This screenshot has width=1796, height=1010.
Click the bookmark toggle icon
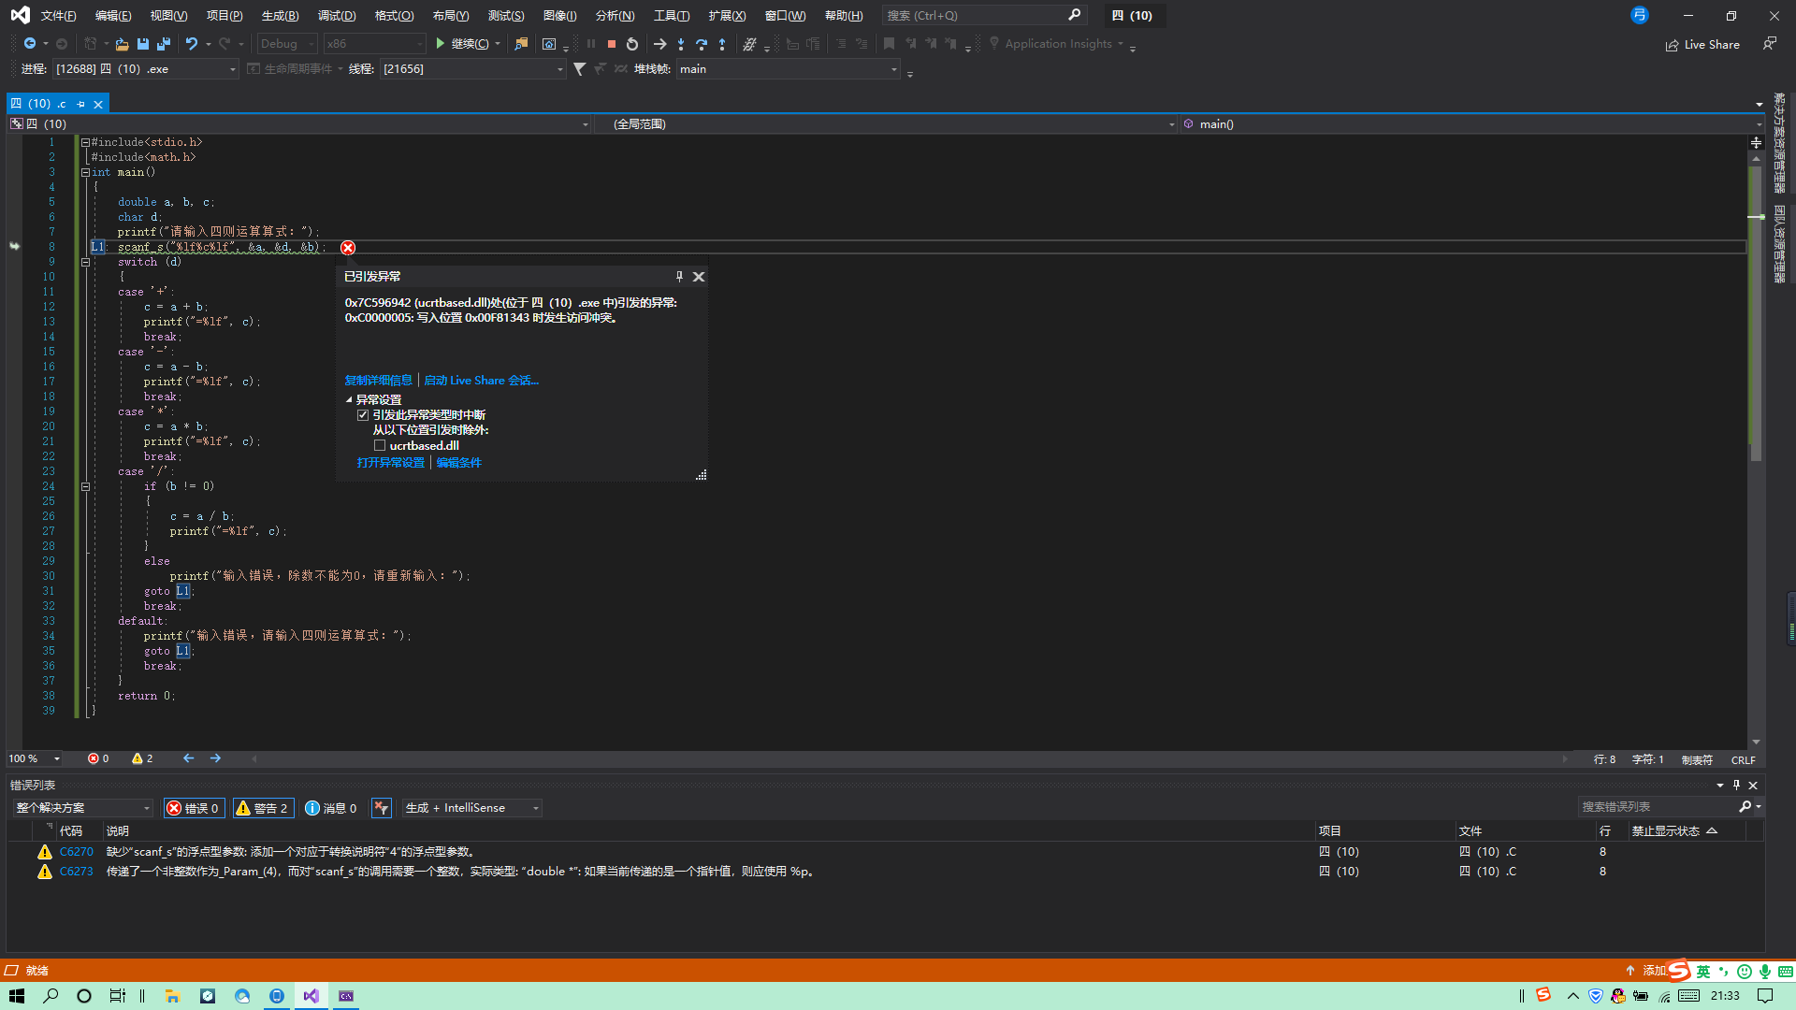(x=889, y=44)
